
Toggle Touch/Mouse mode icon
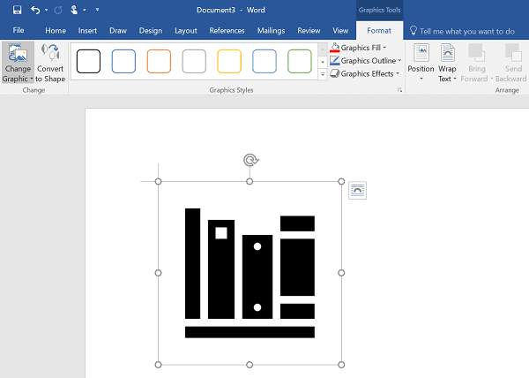[x=74, y=10]
